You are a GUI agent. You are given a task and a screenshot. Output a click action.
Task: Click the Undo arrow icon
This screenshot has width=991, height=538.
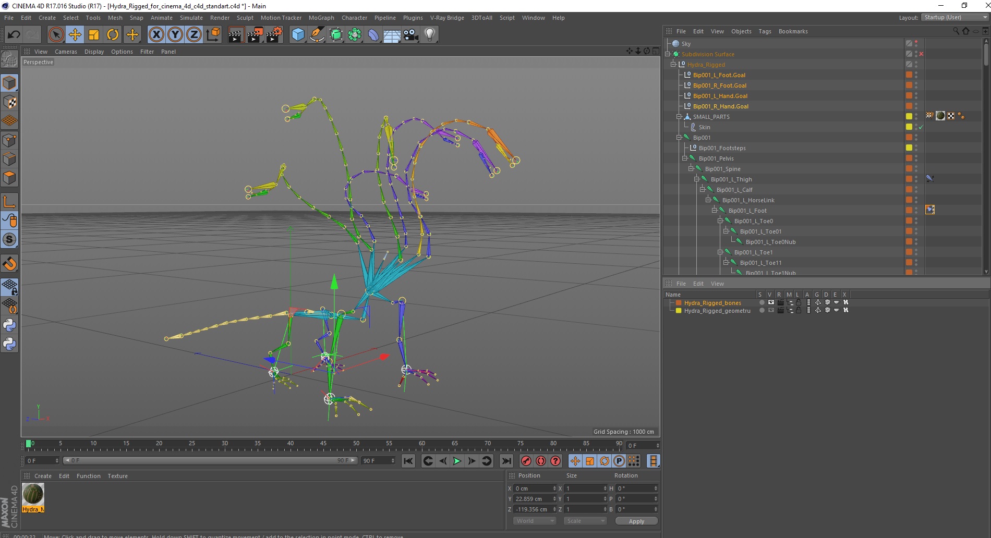coord(14,35)
